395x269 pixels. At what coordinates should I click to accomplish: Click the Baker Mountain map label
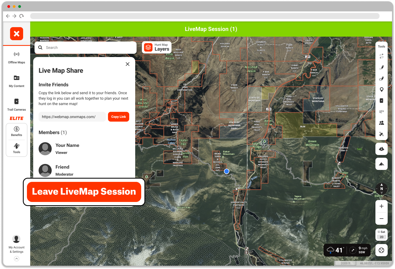click(229, 153)
